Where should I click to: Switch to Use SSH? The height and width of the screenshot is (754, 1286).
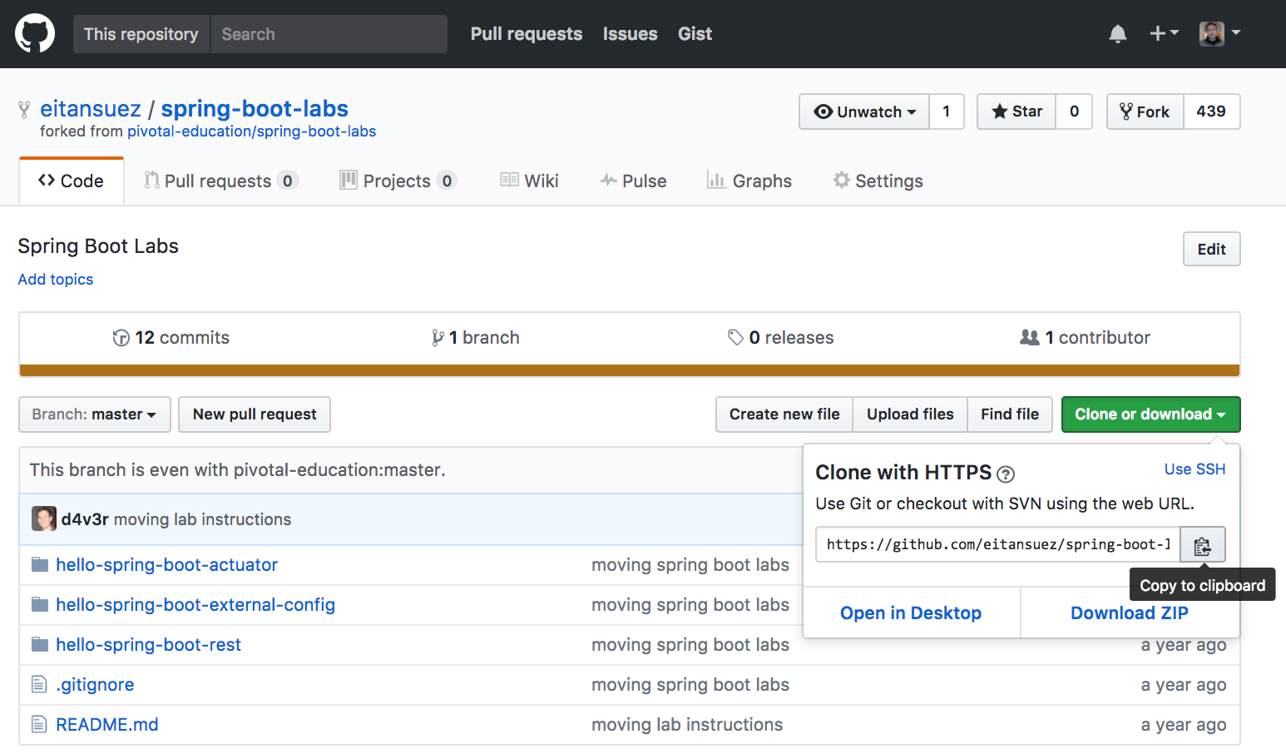pos(1195,469)
